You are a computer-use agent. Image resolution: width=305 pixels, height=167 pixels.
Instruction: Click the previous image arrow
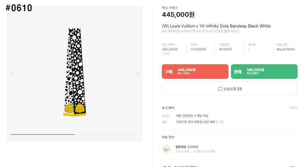pyautogui.click(x=12, y=74)
